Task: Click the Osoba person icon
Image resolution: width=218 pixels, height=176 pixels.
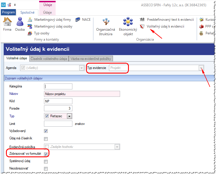Action: pyautogui.click(x=20, y=22)
